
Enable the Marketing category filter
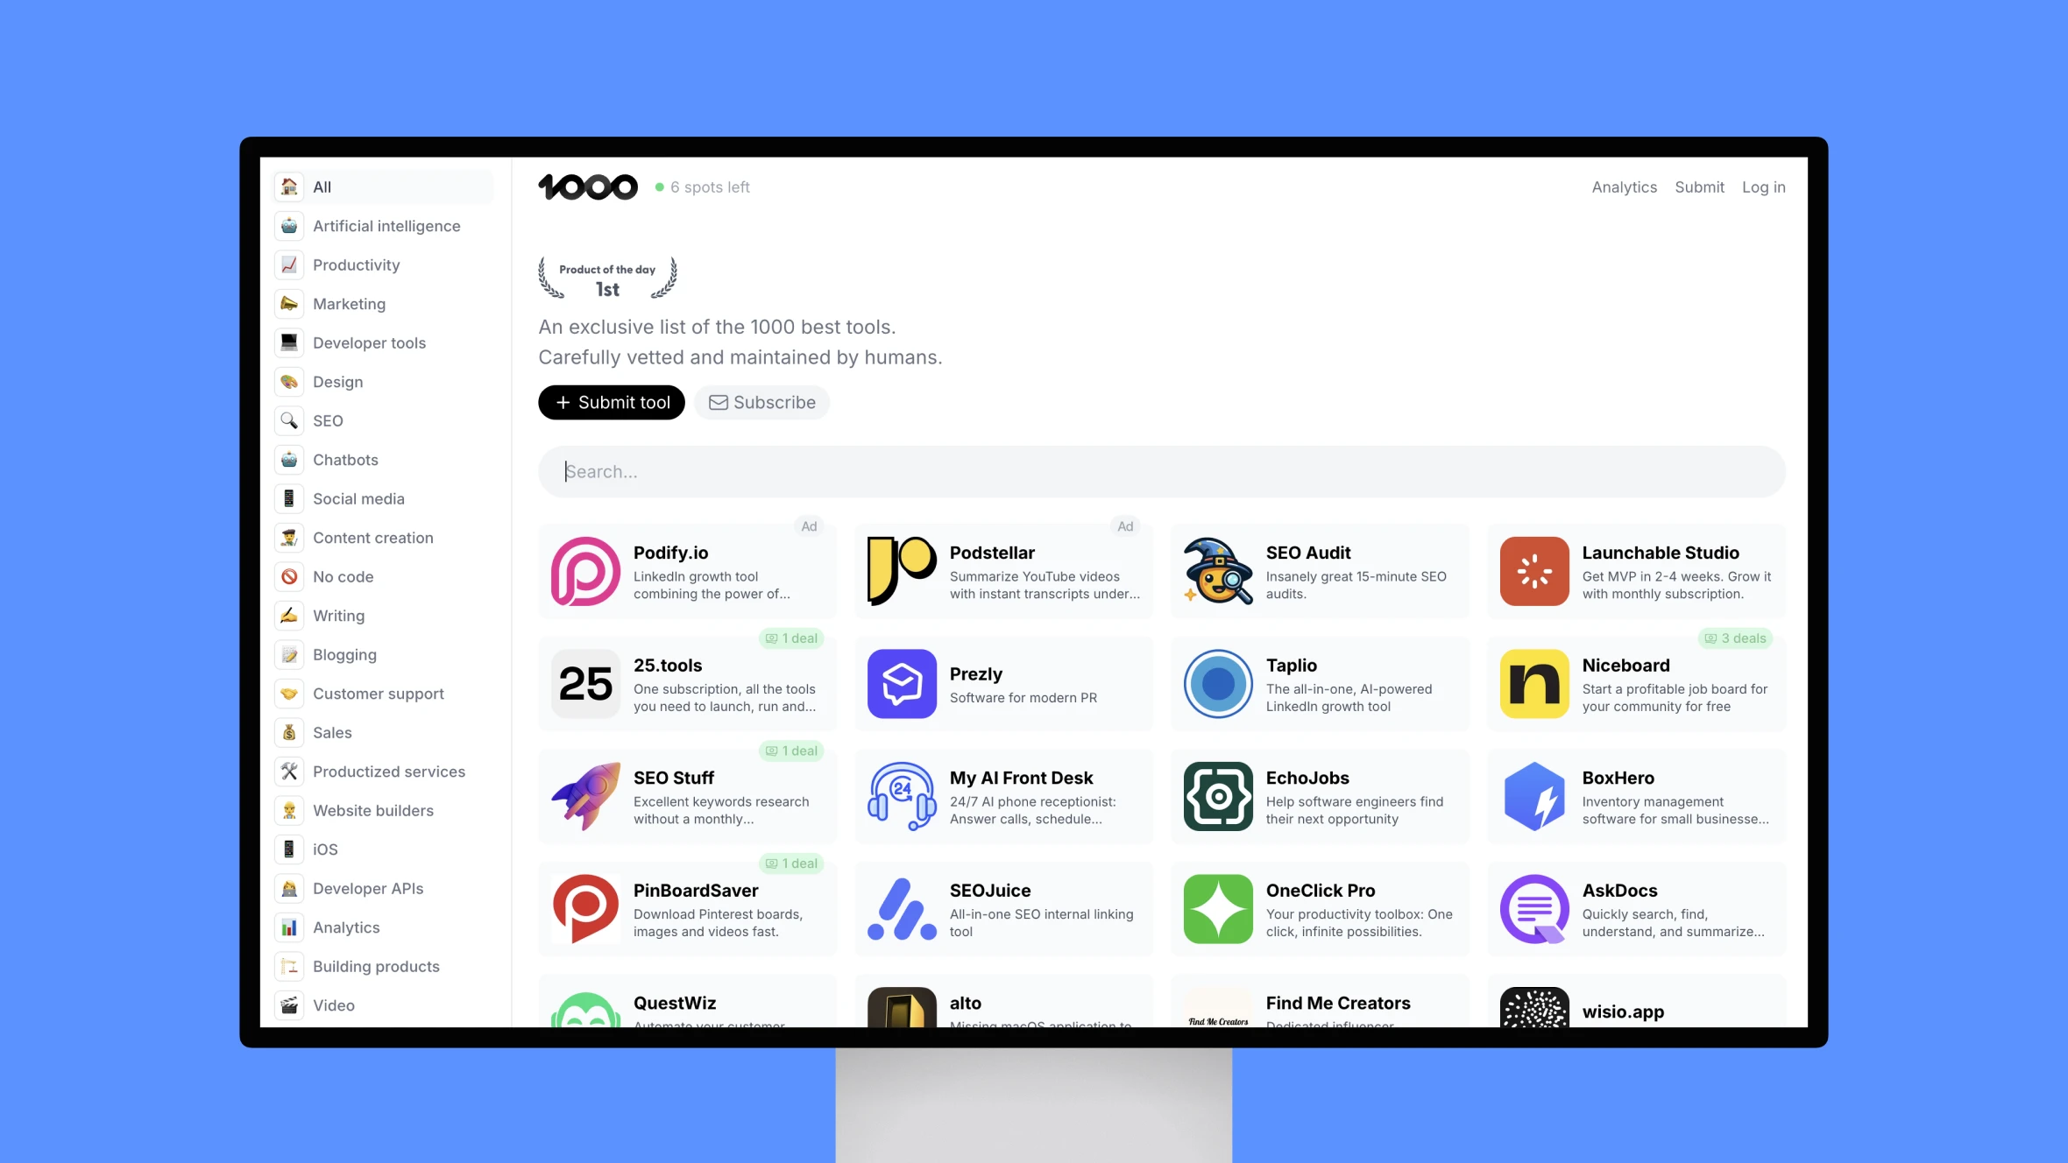(348, 302)
